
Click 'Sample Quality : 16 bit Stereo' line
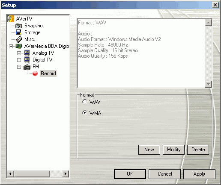[x=108, y=50]
